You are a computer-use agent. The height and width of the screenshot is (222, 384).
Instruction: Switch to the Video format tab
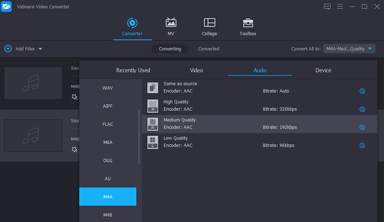pos(196,70)
